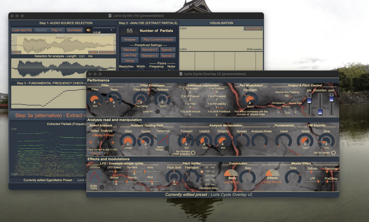Click Play Current Analysis button

pos(158,40)
